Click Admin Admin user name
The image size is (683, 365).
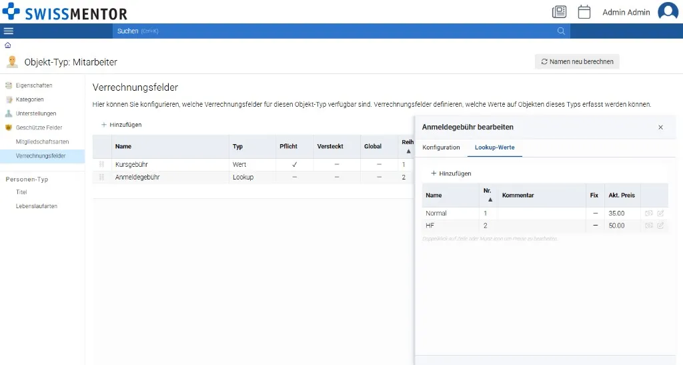tap(626, 12)
